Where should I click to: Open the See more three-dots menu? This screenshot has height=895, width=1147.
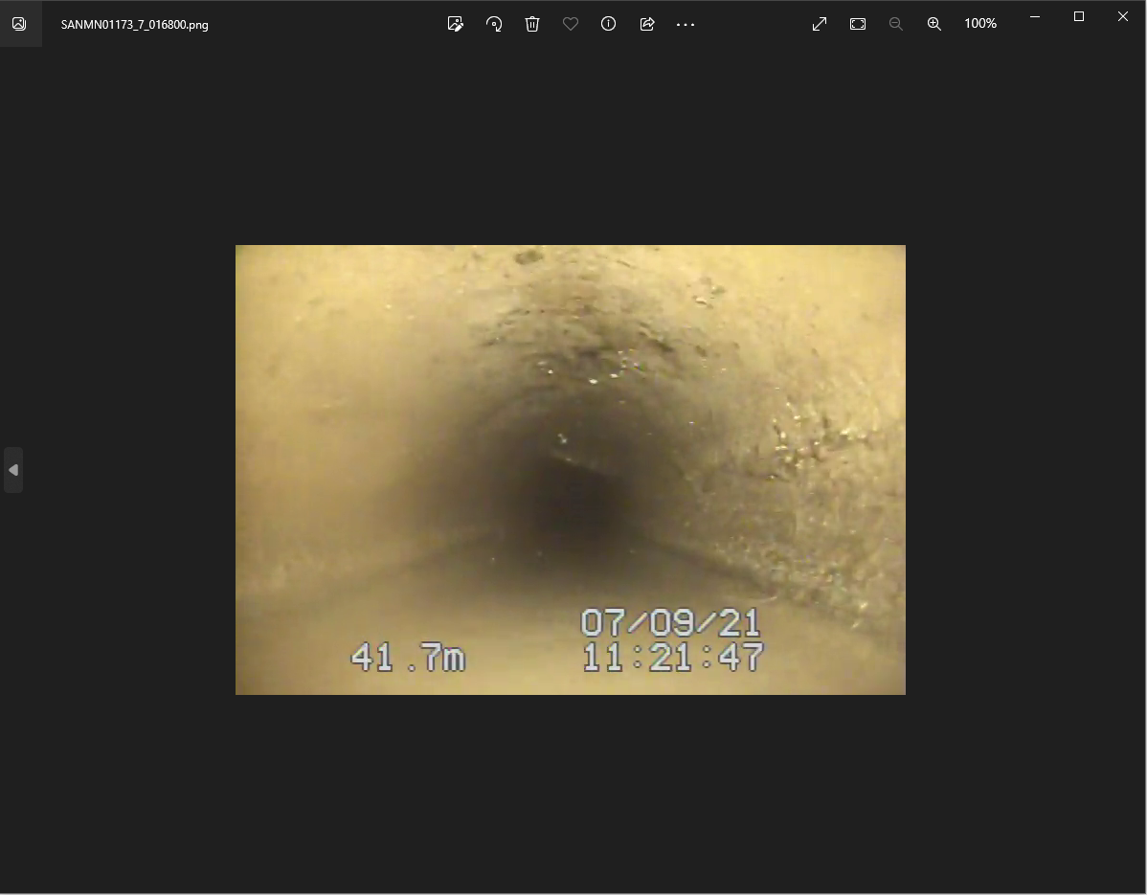pyautogui.click(x=686, y=24)
